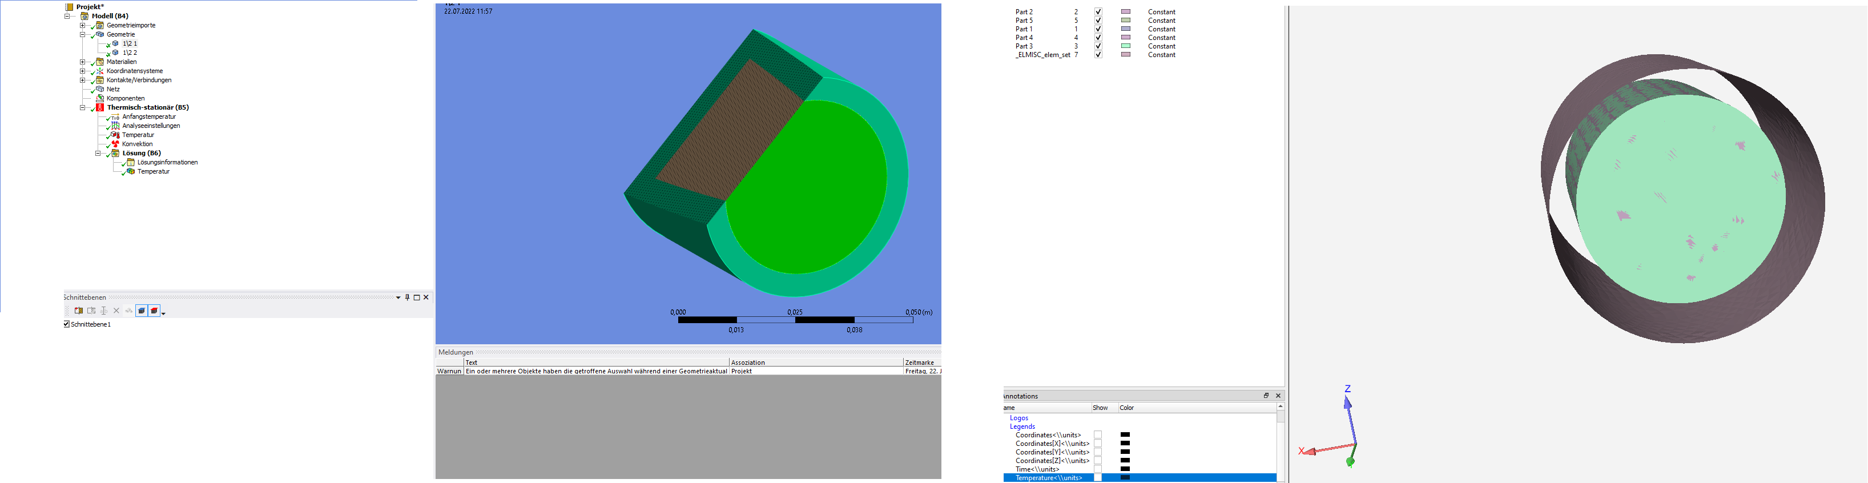1868x483 pixels.
Task: Enable Show for Time legend
Action: click(1098, 469)
